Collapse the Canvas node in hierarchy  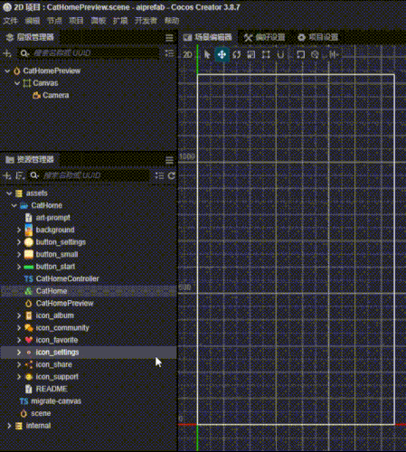(x=17, y=83)
